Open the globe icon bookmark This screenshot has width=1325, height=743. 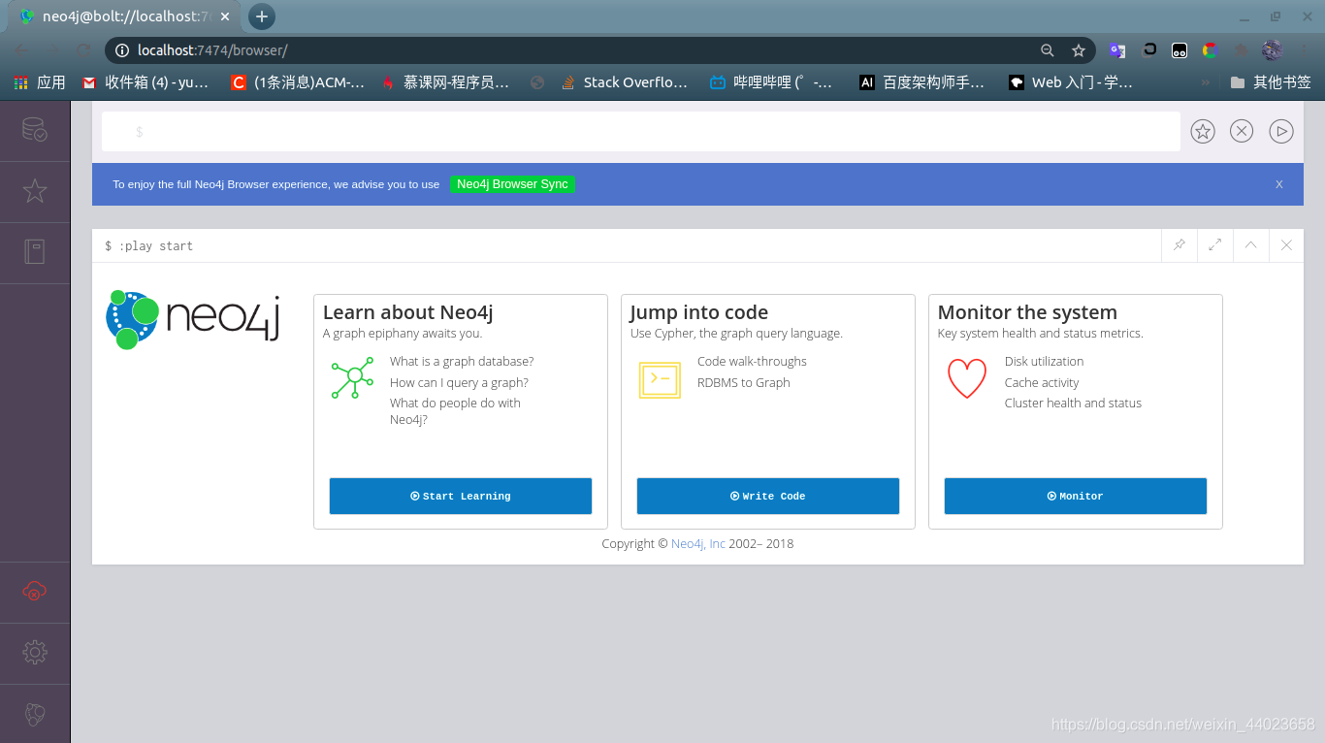pos(537,82)
